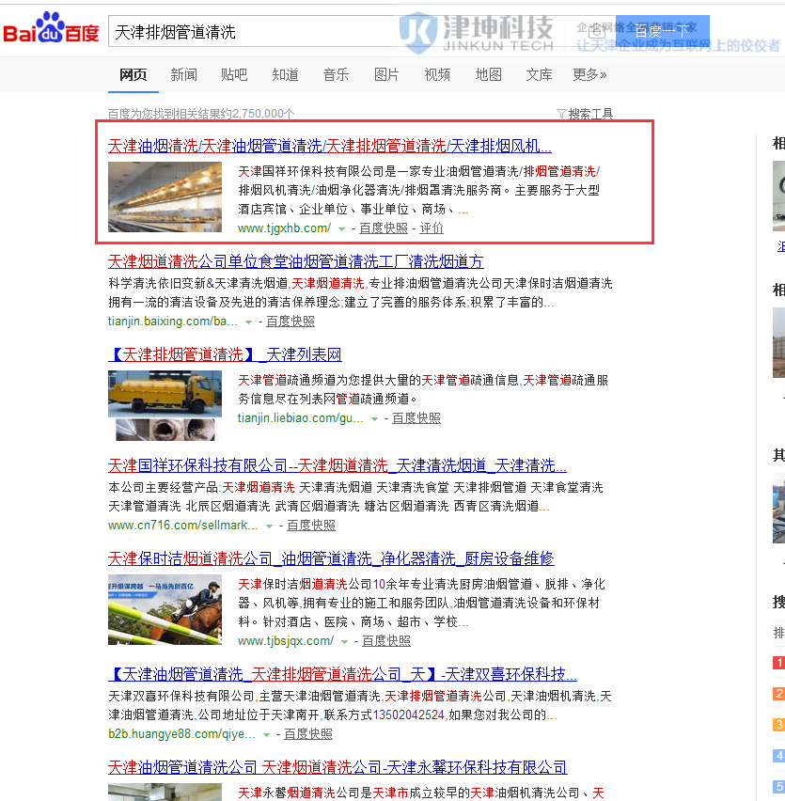
Task: Select the 网页 tab
Action: [133, 75]
